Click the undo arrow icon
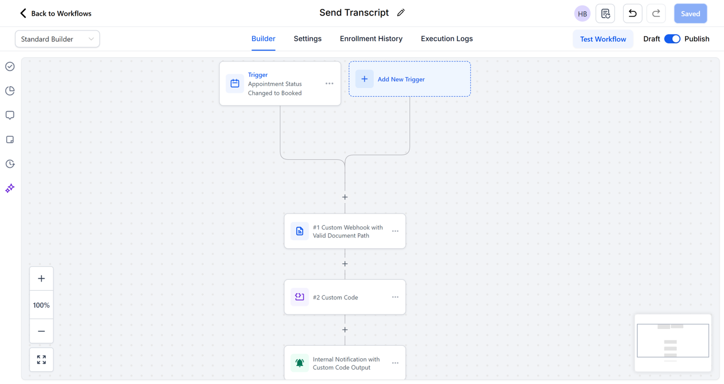 pos(632,14)
